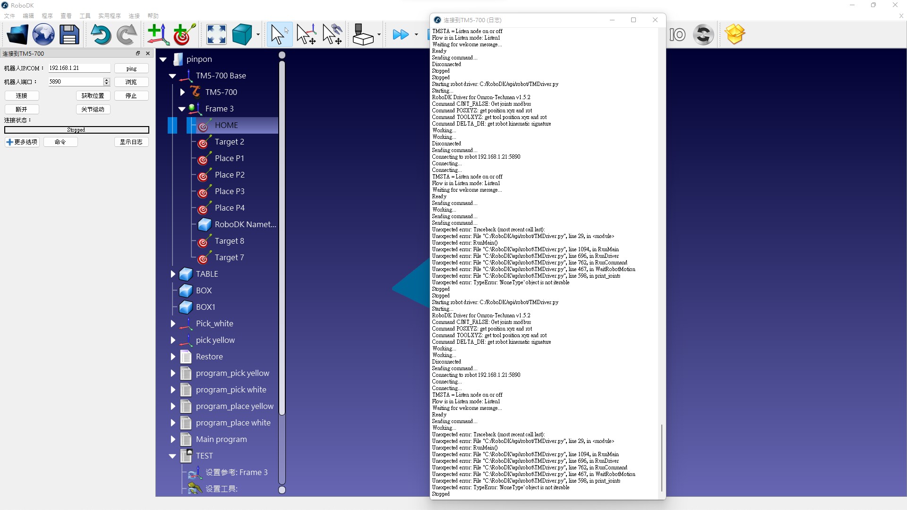The height and width of the screenshot is (510, 907).
Task: Select the BOX1 object in tree
Action: pyautogui.click(x=205, y=307)
